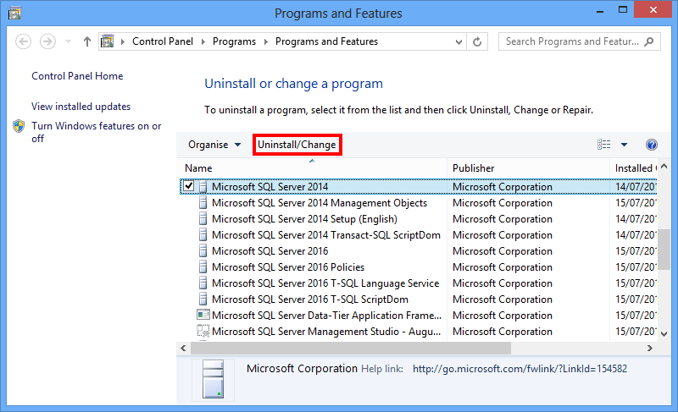Click the SQL Server Management Studio icon

click(x=203, y=331)
